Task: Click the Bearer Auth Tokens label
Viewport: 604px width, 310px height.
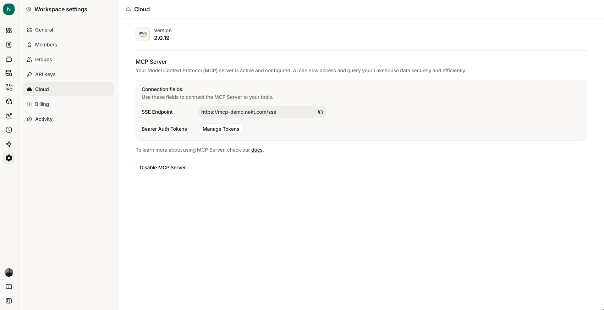Action: tap(164, 129)
